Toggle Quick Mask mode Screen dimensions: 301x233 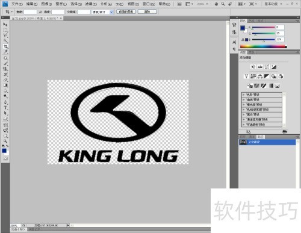(5, 158)
